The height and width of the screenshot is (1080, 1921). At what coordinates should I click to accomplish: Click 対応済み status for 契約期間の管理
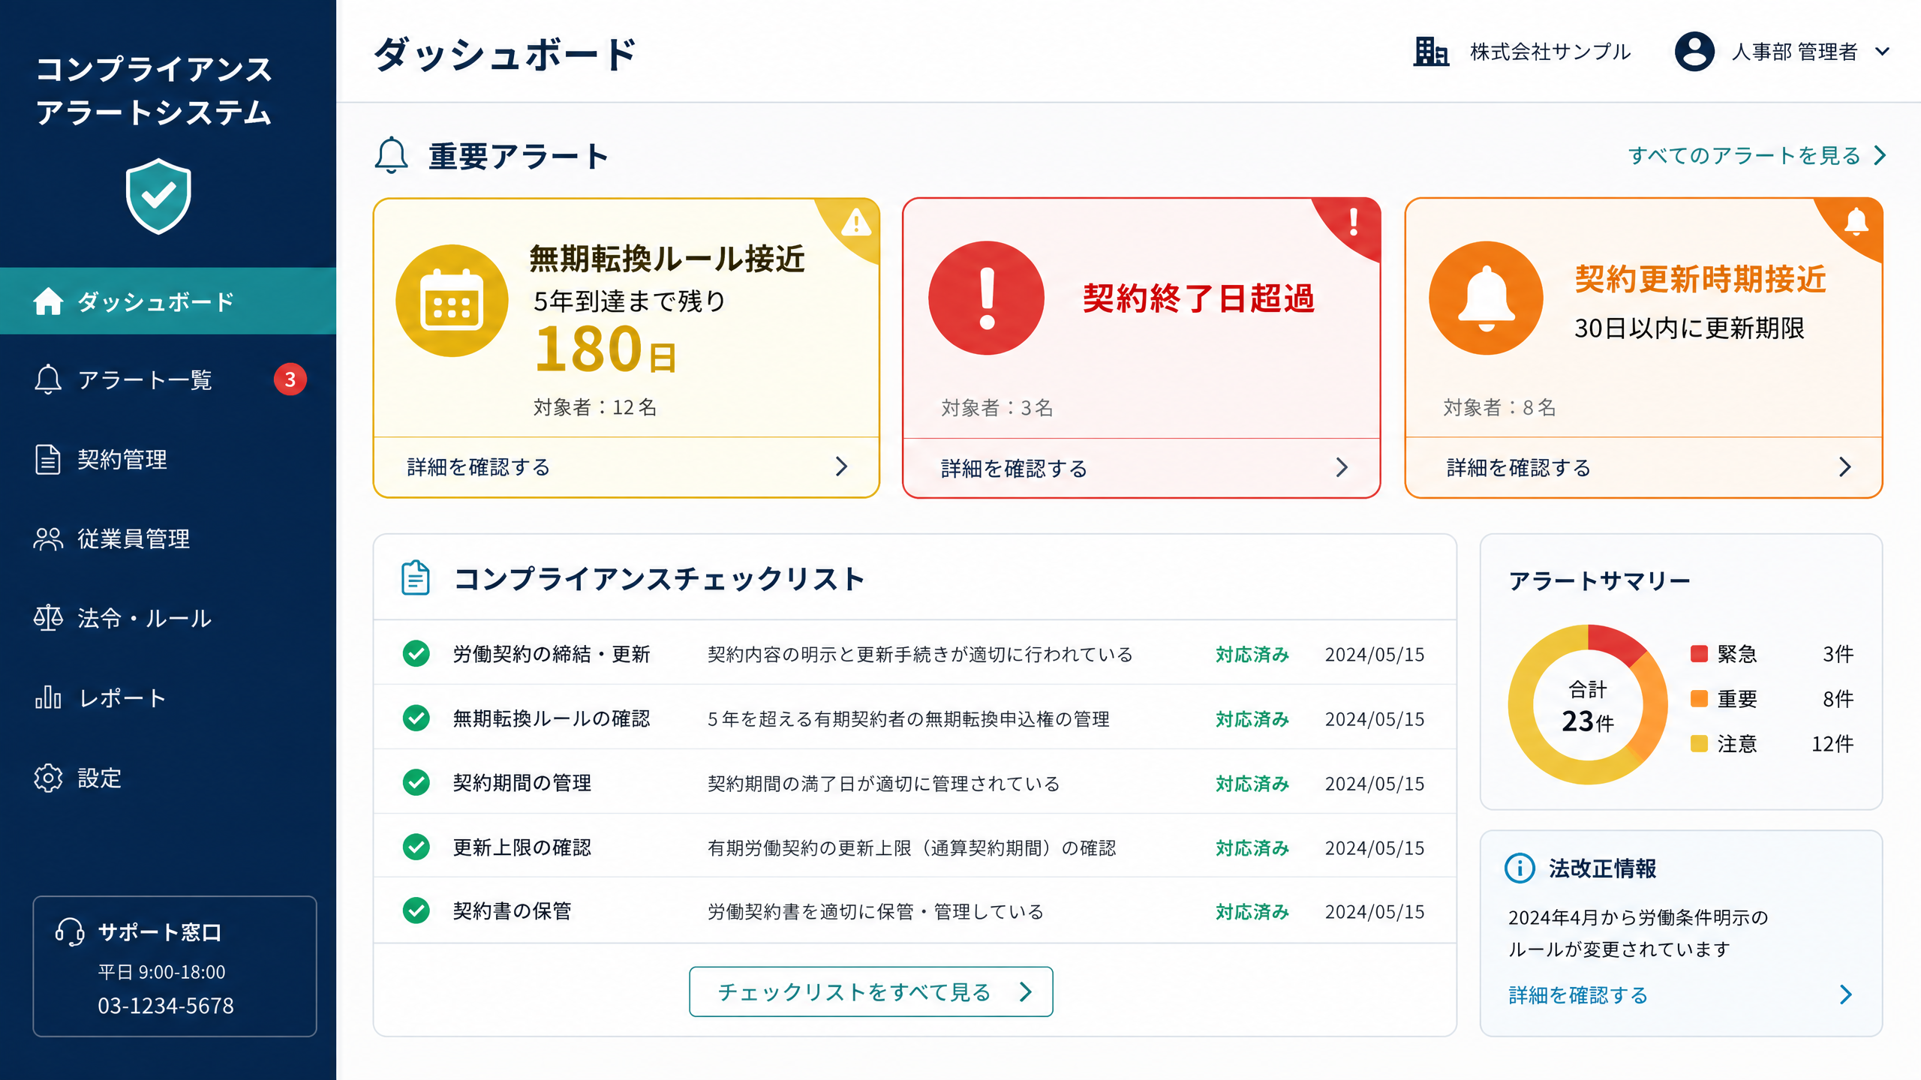[1252, 783]
